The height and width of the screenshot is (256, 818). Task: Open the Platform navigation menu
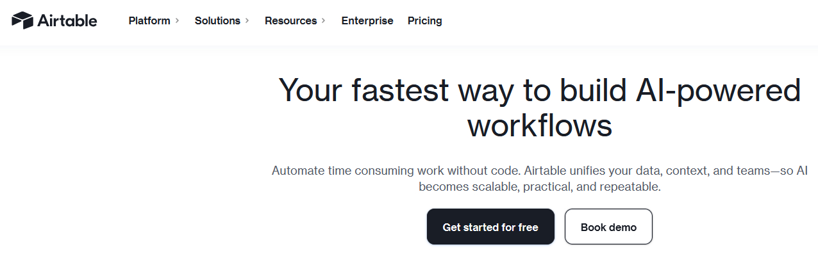point(149,20)
